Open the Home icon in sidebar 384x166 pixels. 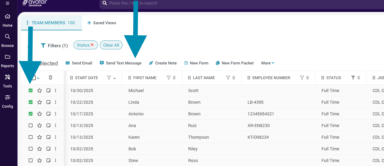pyautogui.click(x=7, y=17)
